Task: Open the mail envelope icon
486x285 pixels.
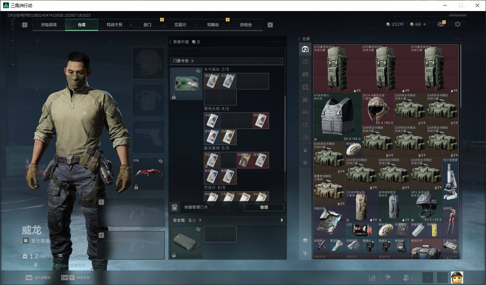Action: point(441,24)
